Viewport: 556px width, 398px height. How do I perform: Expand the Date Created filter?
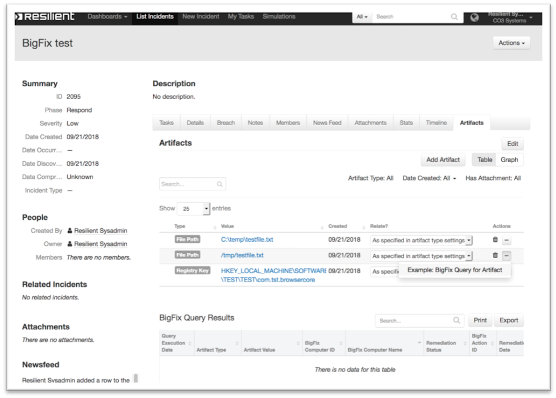tap(429, 178)
